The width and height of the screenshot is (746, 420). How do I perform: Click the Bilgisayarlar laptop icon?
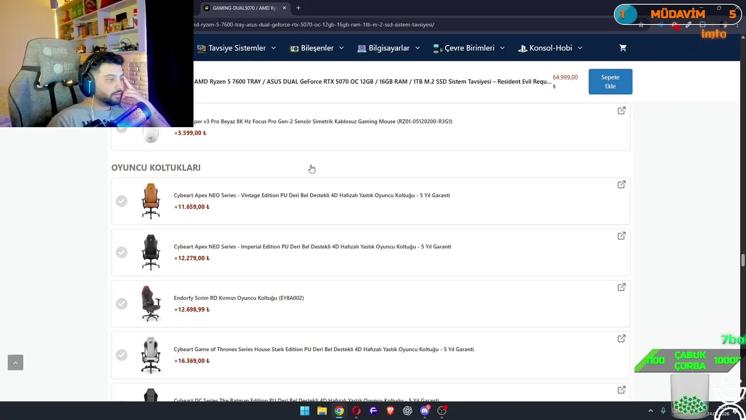(x=362, y=48)
